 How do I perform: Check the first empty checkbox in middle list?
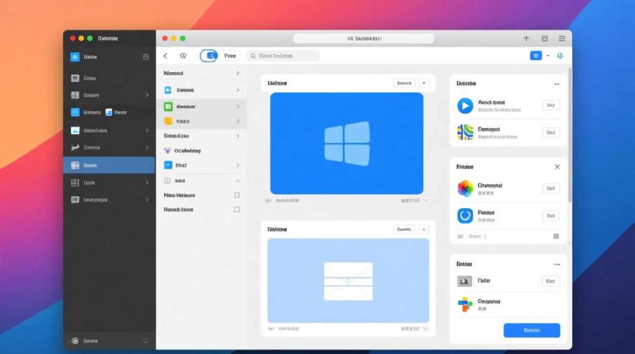(237, 195)
